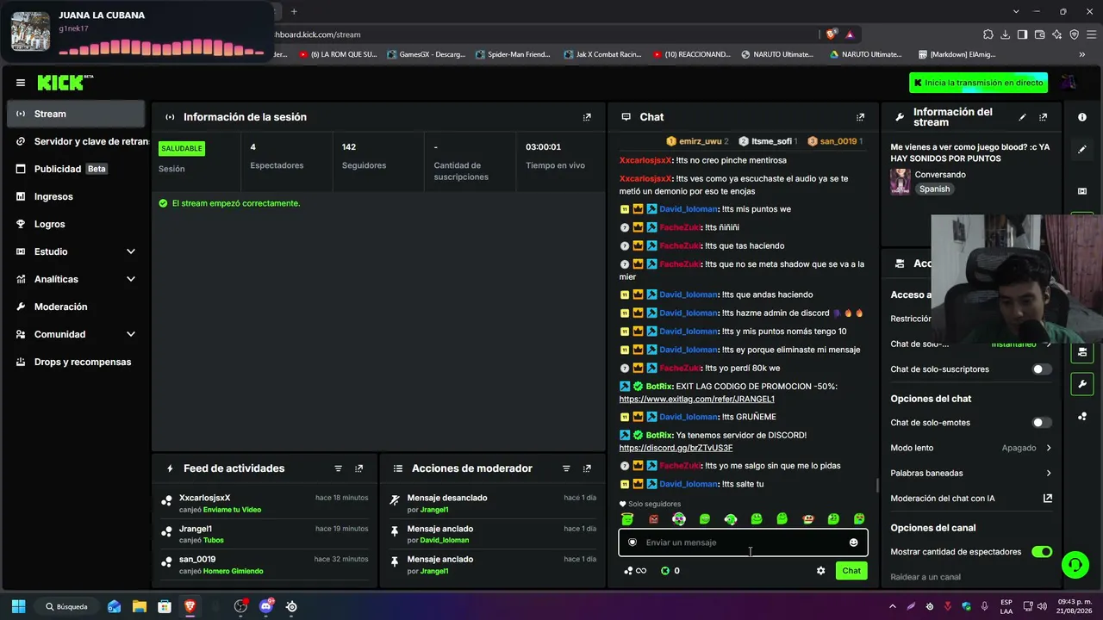
Task: Open Windows taskbar Búsqueda search box
Action: (66, 606)
